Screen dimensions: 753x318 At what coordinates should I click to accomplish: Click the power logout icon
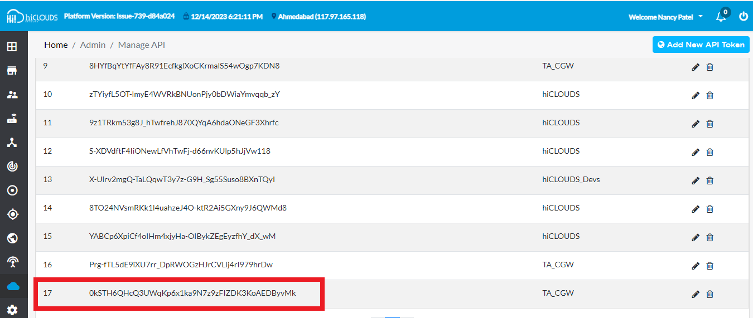point(744,16)
